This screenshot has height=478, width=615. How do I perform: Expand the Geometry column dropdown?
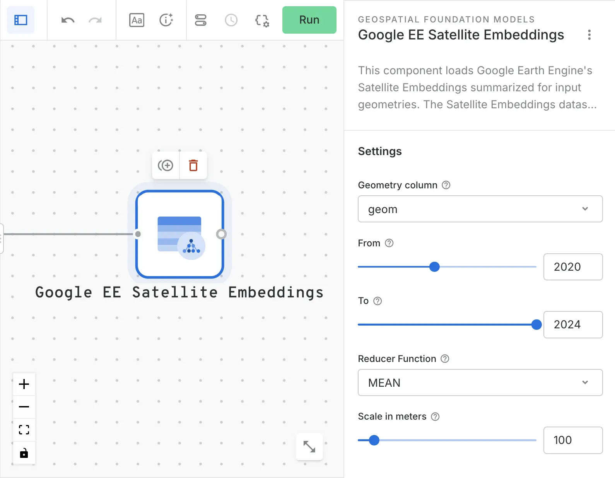click(480, 209)
